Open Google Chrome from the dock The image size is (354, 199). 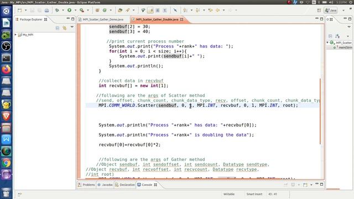pos(6,163)
